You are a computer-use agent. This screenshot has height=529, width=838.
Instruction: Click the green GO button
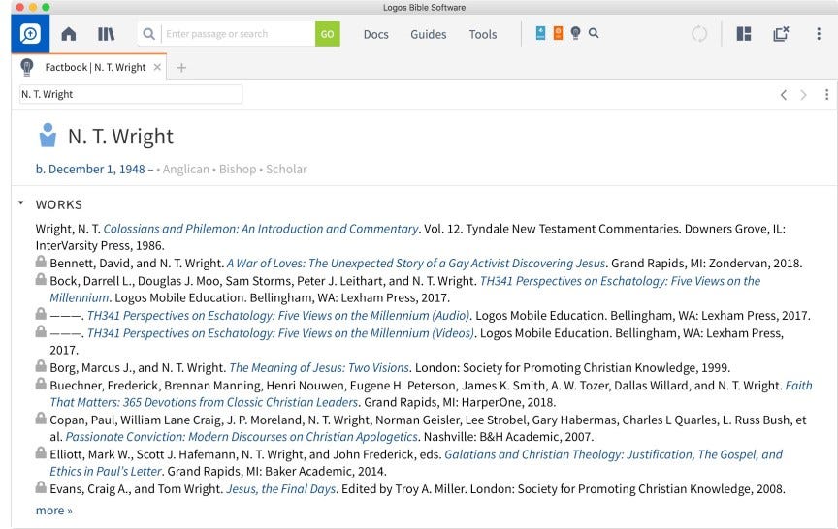[328, 34]
